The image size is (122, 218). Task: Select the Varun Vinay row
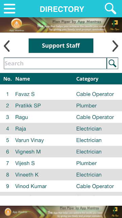click(61, 140)
